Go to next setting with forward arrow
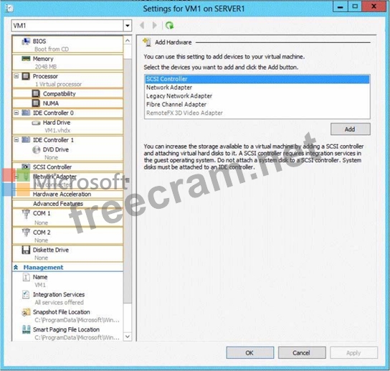The image size is (390, 371). coord(154,25)
